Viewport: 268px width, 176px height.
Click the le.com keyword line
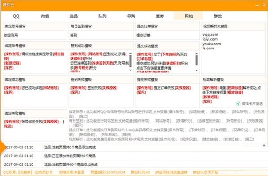point(208,48)
